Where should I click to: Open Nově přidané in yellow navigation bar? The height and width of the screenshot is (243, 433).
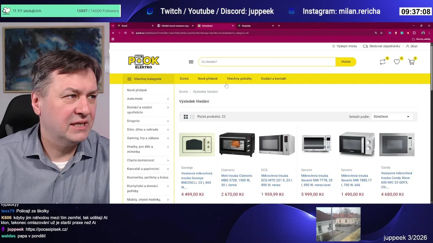(x=208, y=79)
